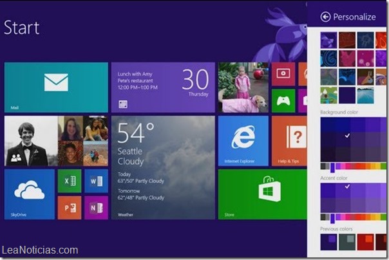The image size is (389, 260).
Task: Click the Lunch with Amy appointment text
Action: coord(135,74)
